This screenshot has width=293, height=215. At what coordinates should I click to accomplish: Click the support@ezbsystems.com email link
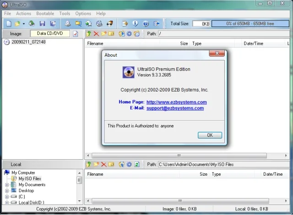point(175,108)
